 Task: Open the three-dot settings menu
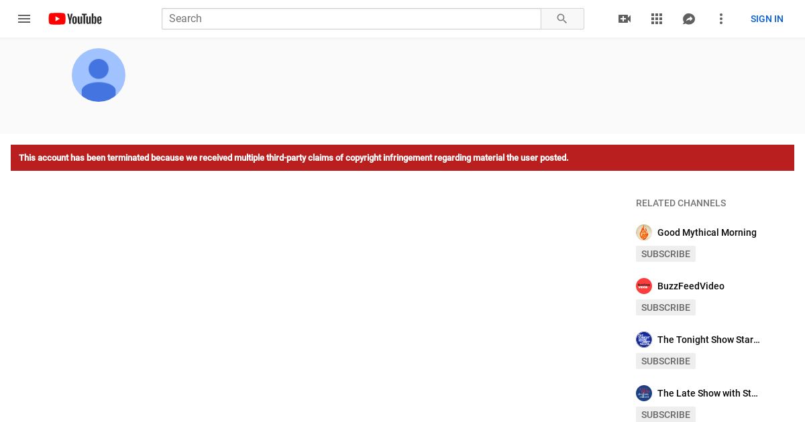(x=721, y=19)
